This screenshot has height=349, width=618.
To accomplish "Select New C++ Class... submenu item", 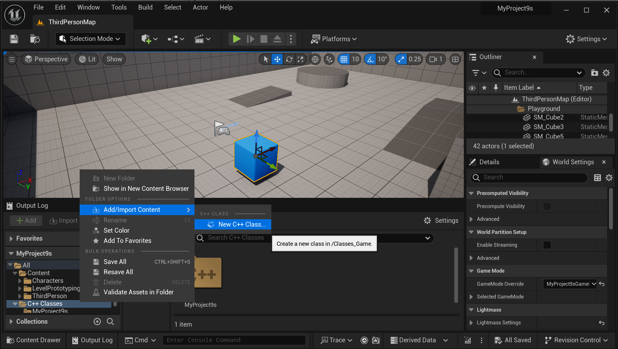I will pyautogui.click(x=233, y=224).
